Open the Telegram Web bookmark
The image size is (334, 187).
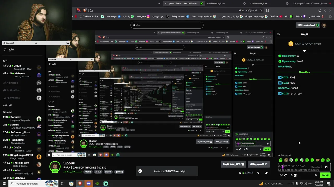click(x=180, y=16)
